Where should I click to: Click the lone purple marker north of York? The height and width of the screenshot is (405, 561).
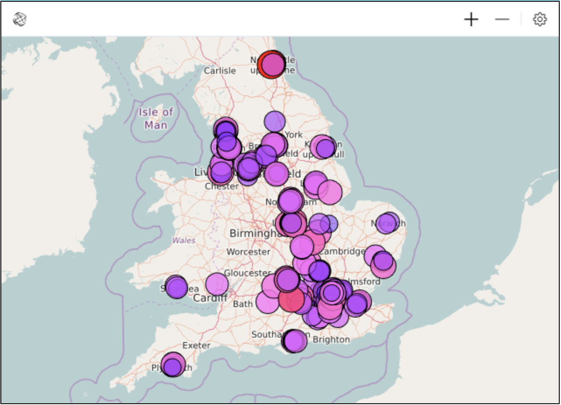tap(275, 121)
